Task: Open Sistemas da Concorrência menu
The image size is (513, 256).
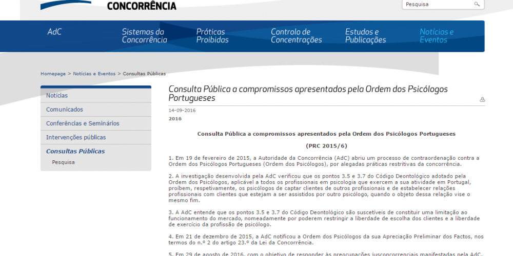Action: pos(144,36)
